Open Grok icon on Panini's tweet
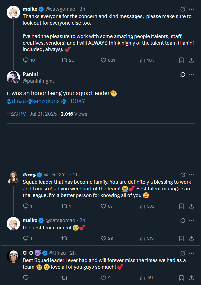Screen dimensions: 201x285 tap(182, 74)
